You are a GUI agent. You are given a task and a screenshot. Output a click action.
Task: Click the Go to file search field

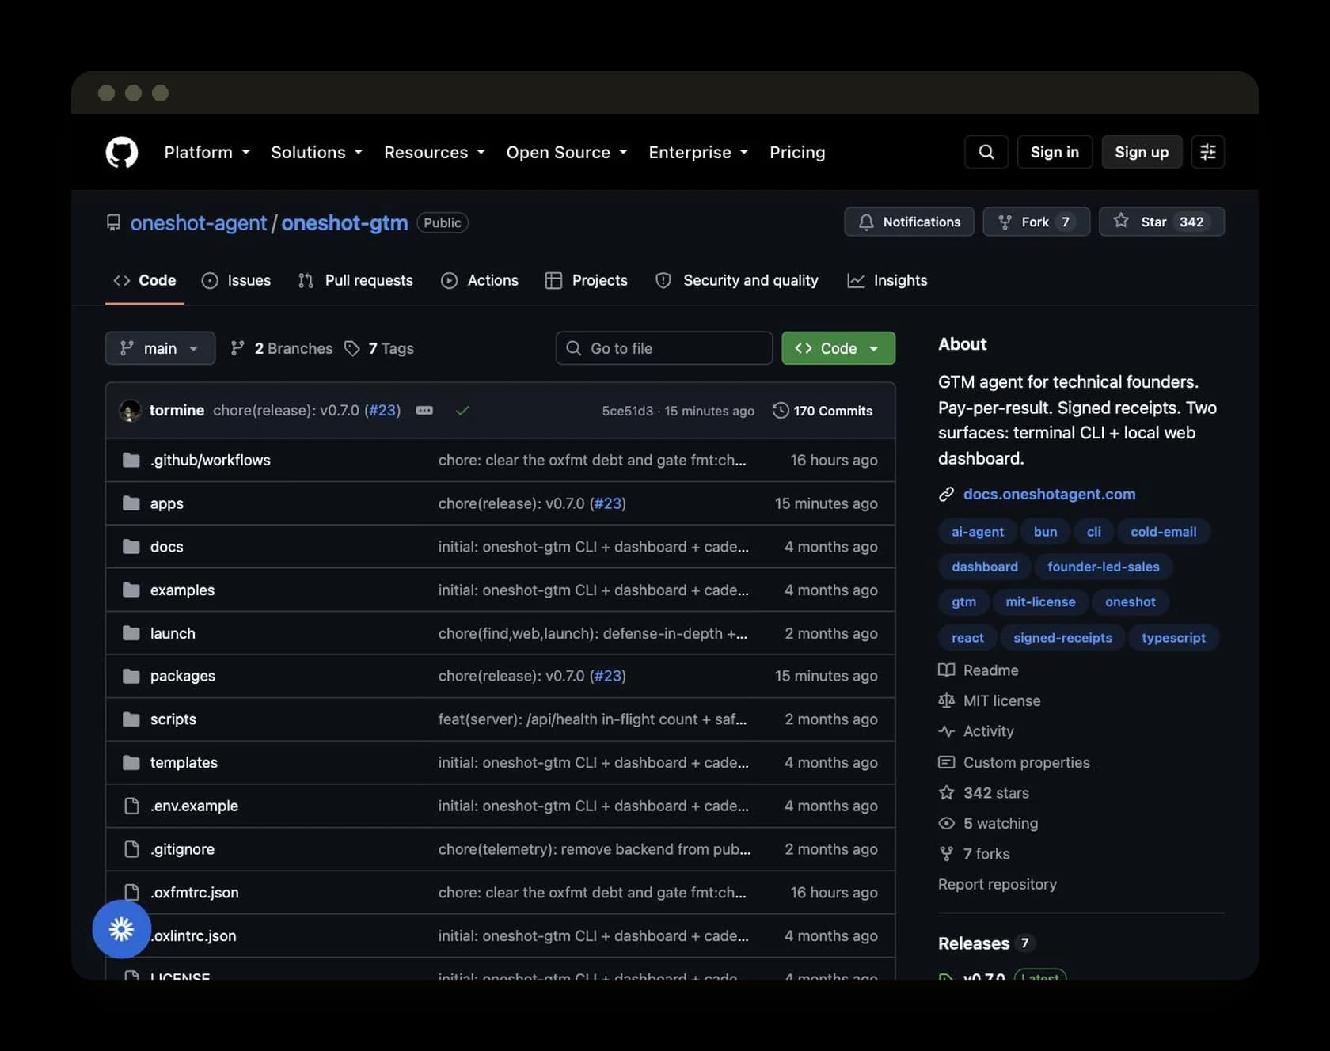(664, 348)
